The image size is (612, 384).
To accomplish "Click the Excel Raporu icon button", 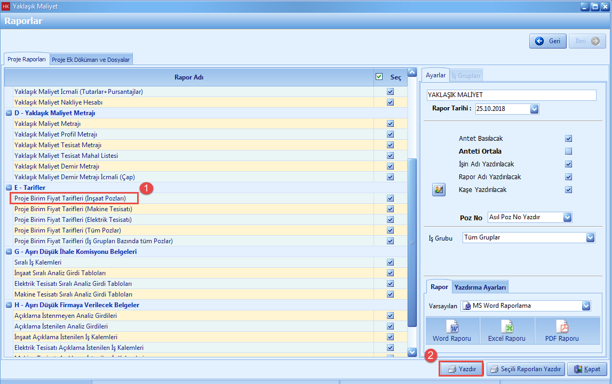I will pyautogui.click(x=506, y=331).
